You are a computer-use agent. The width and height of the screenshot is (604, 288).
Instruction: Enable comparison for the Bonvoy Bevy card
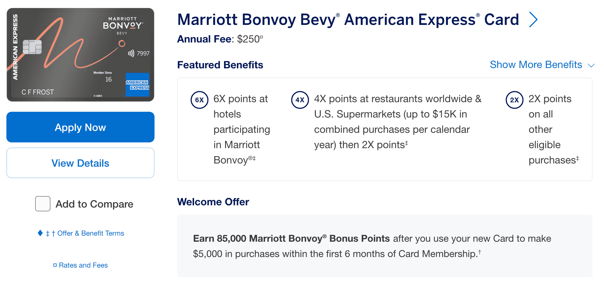pyautogui.click(x=42, y=204)
